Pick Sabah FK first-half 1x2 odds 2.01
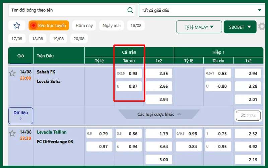Screen dimensions: 268x168 (x=248, y=99)
